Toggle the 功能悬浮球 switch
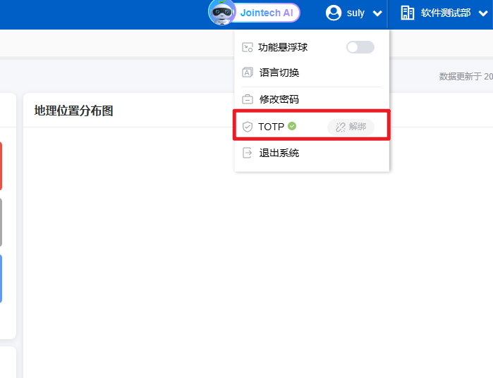This screenshot has height=378, width=493. pyautogui.click(x=360, y=47)
